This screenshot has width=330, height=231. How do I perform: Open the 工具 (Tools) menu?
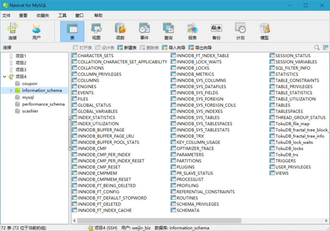(62, 15)
